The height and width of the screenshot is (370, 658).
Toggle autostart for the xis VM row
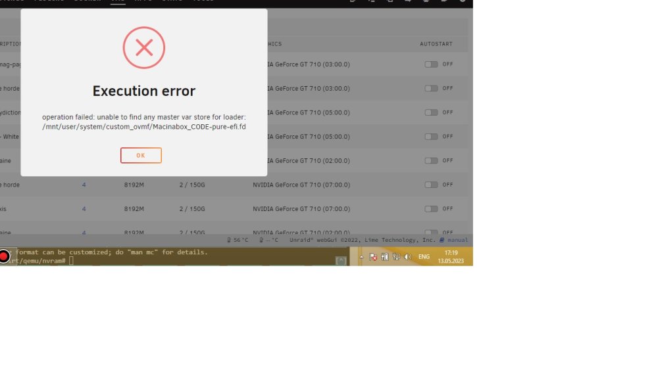431,209
